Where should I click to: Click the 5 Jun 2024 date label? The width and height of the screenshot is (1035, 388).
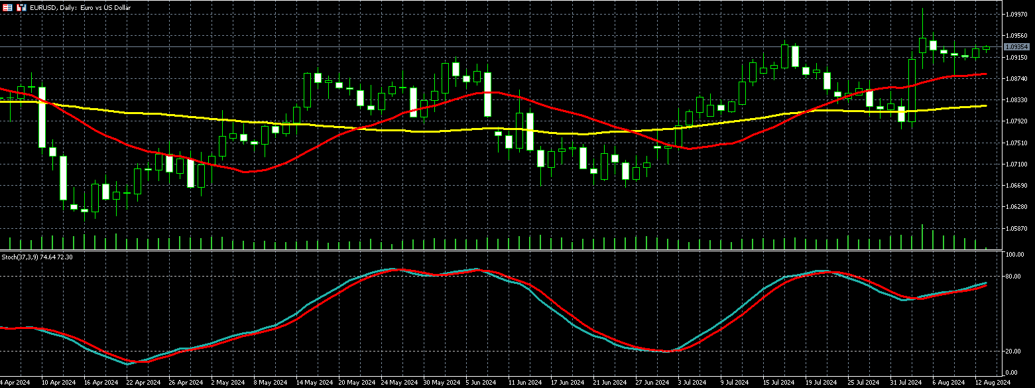481,383
